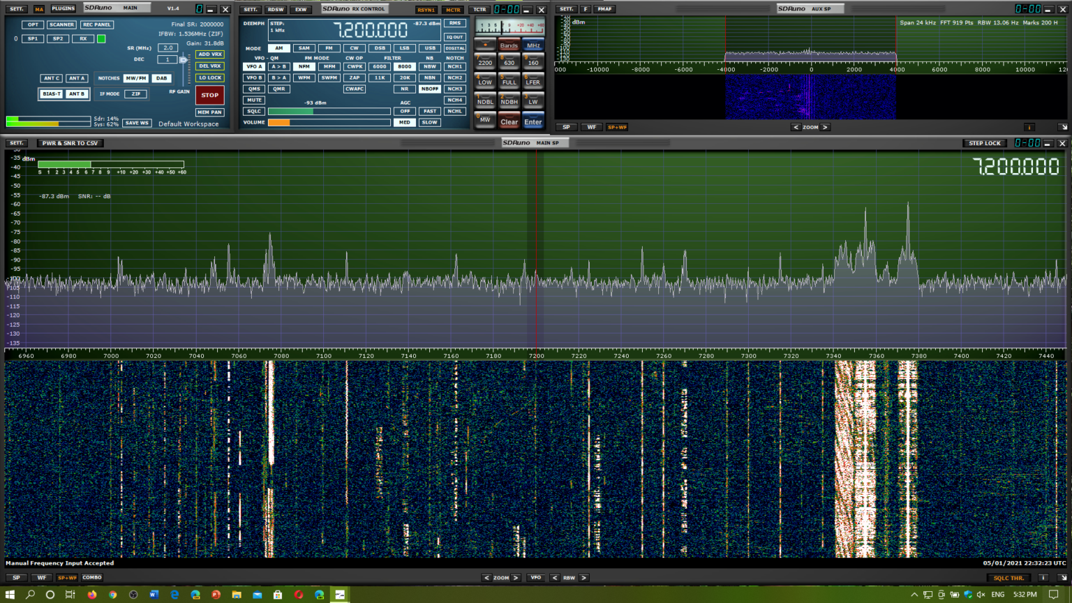Click the PWR & SNR TO CSV button
1072x603 pixels.
click(x=69, y=142)
